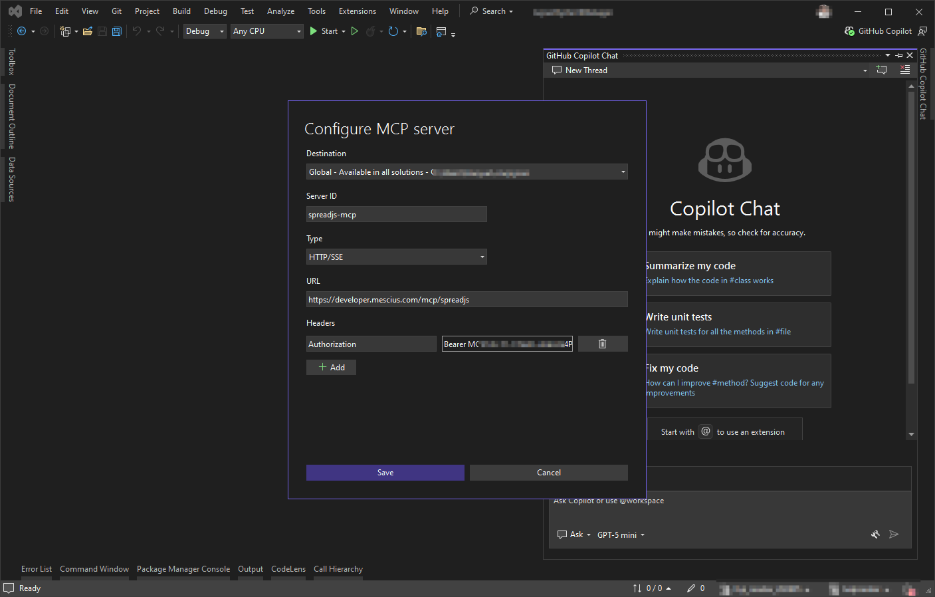Click the user account avatar
The width and height of the screenshot is (935, 597).
point(824,11)
